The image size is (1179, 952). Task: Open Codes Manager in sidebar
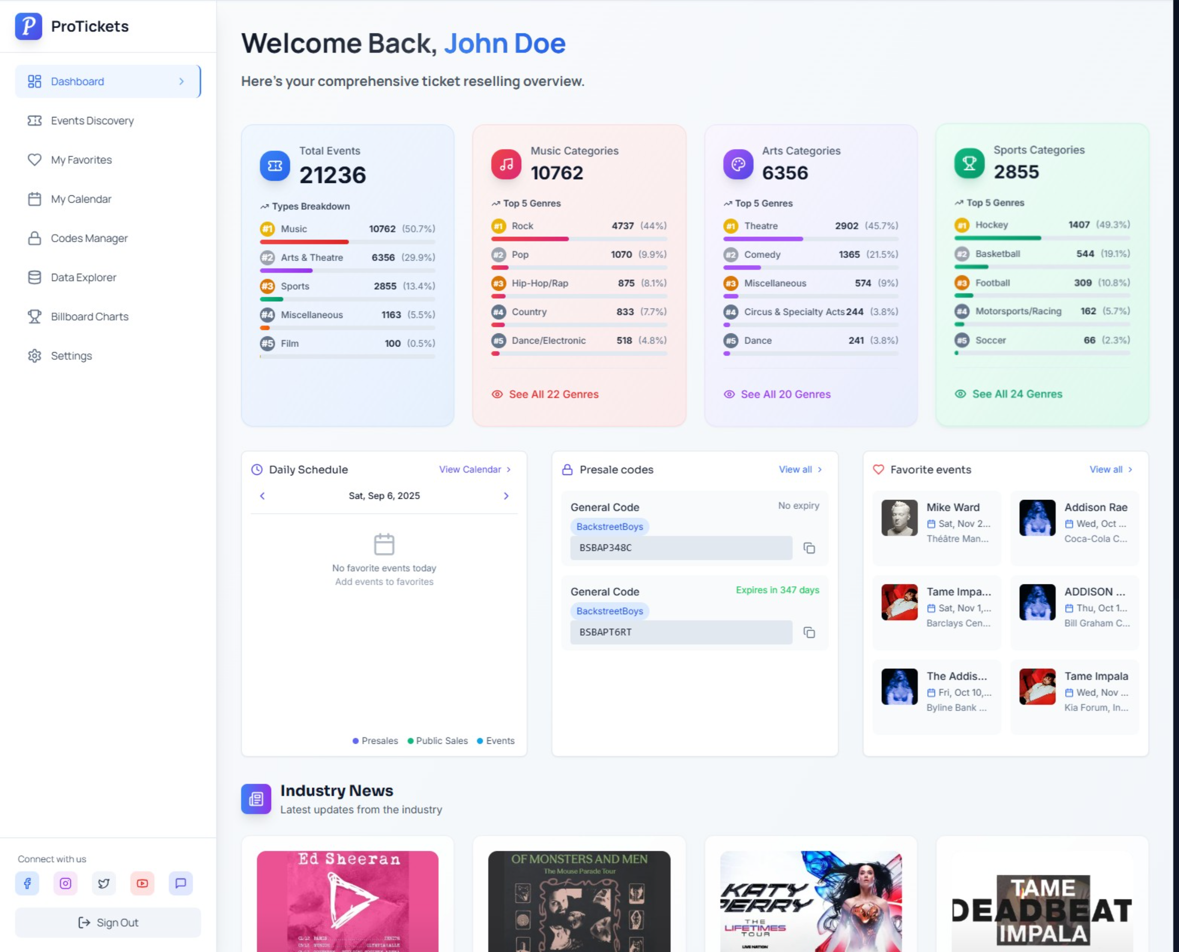click(x=89, y=238)
